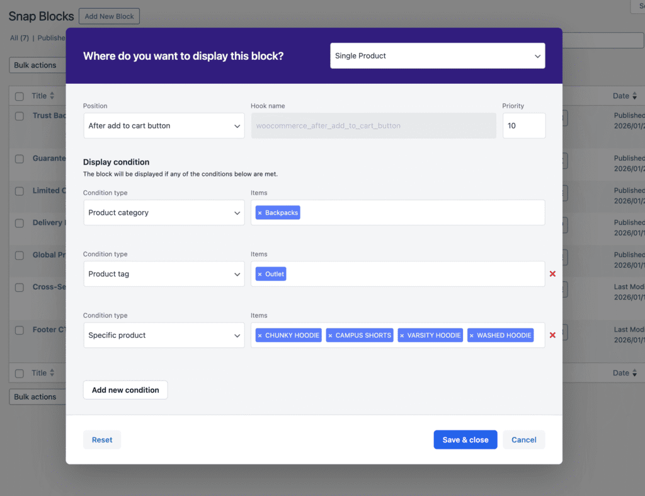This screenshot has width=645, height=496.
Task: Click the All (7) filter link
Action: click(x=19, y=38)
